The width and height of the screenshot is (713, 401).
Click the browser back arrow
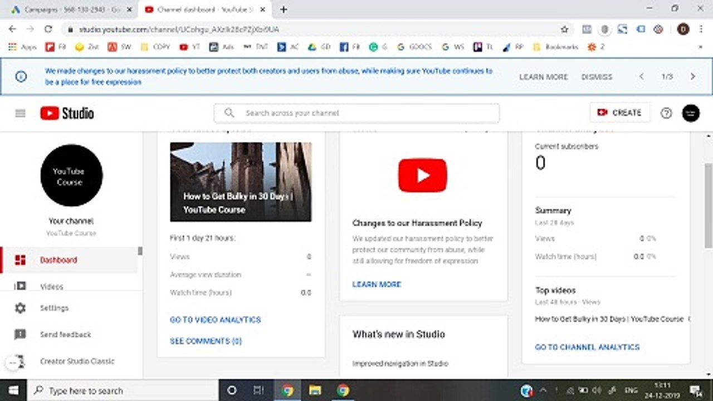12,29
